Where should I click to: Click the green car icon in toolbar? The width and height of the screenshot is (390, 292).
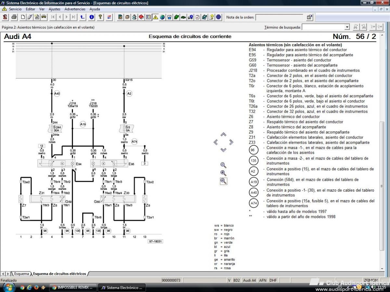pyautogui.click(x=184, y=17)
